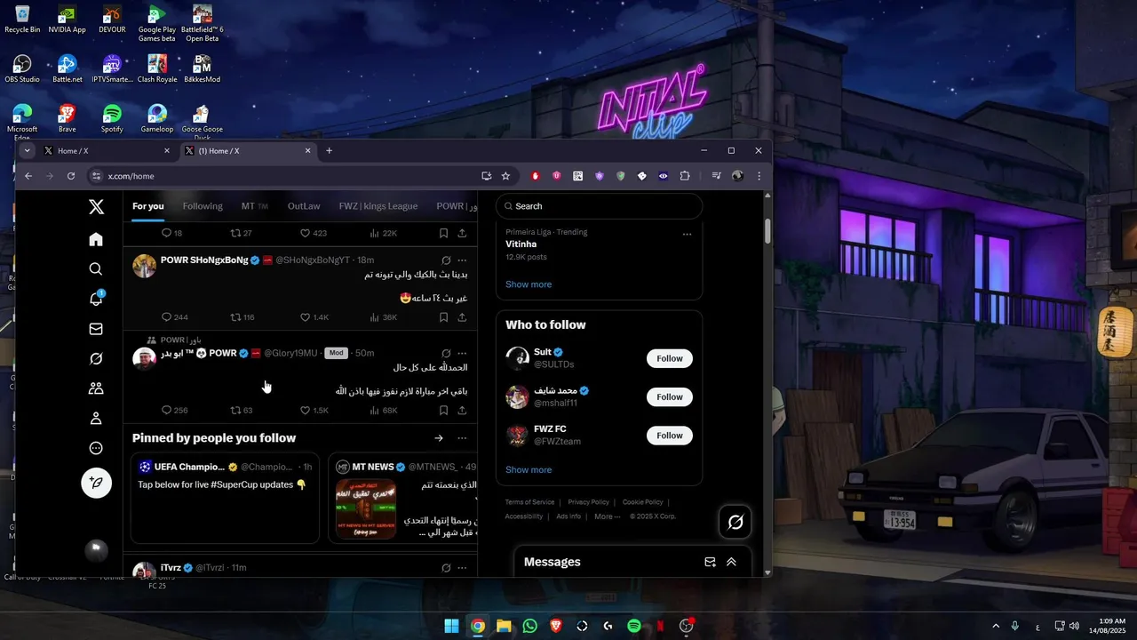The width and height of the screenshot is (1137, 640).
Task: Open WhatsApp from the taskbar
Action: (x=530, y=626)
